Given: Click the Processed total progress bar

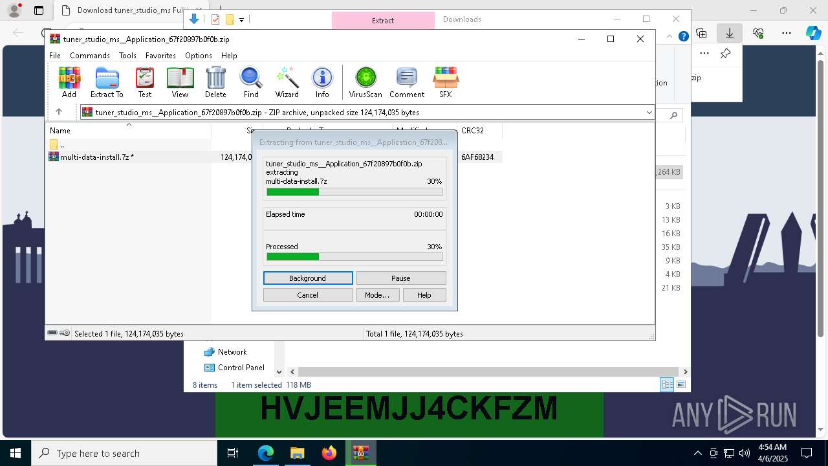Looking at the screenshot, I should [354, 257].
